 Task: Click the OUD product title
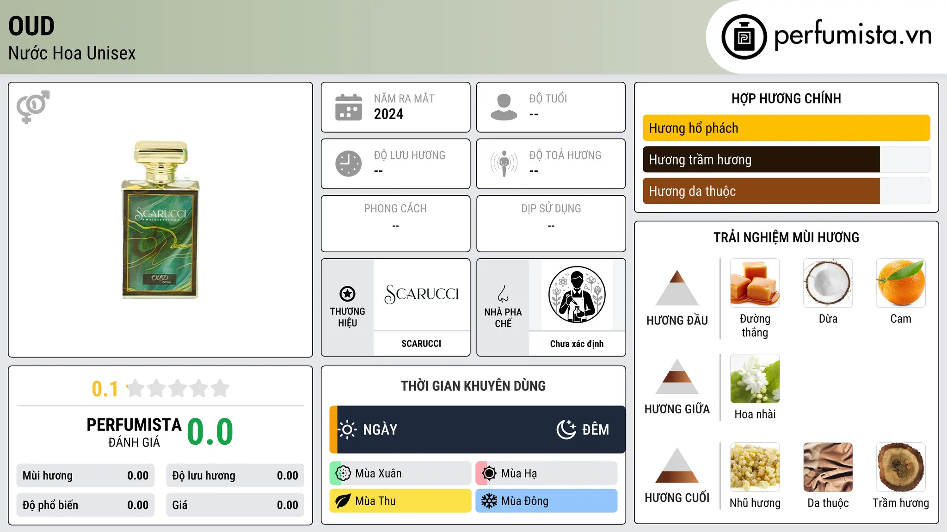click(31, 26)
